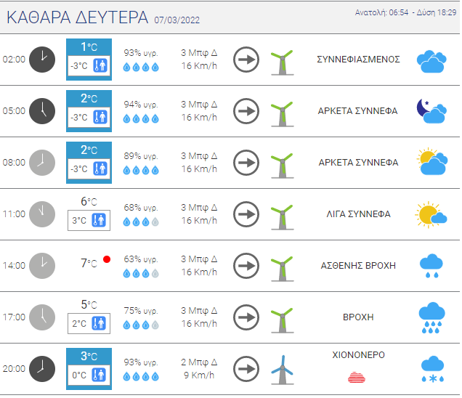Screen dimensions: 462x398
Task: Click the clock icon for 02:00
Action: point(41,59)
